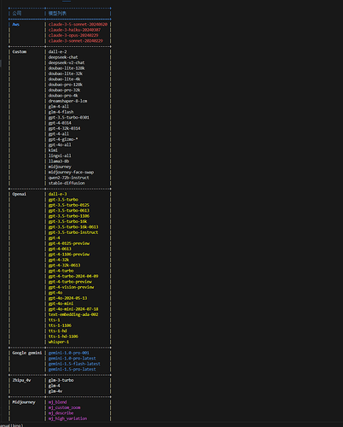The image size is (343, 427).
Task: Click the claude-3-opus-20240229 model entry
Action: click(73, 35)
